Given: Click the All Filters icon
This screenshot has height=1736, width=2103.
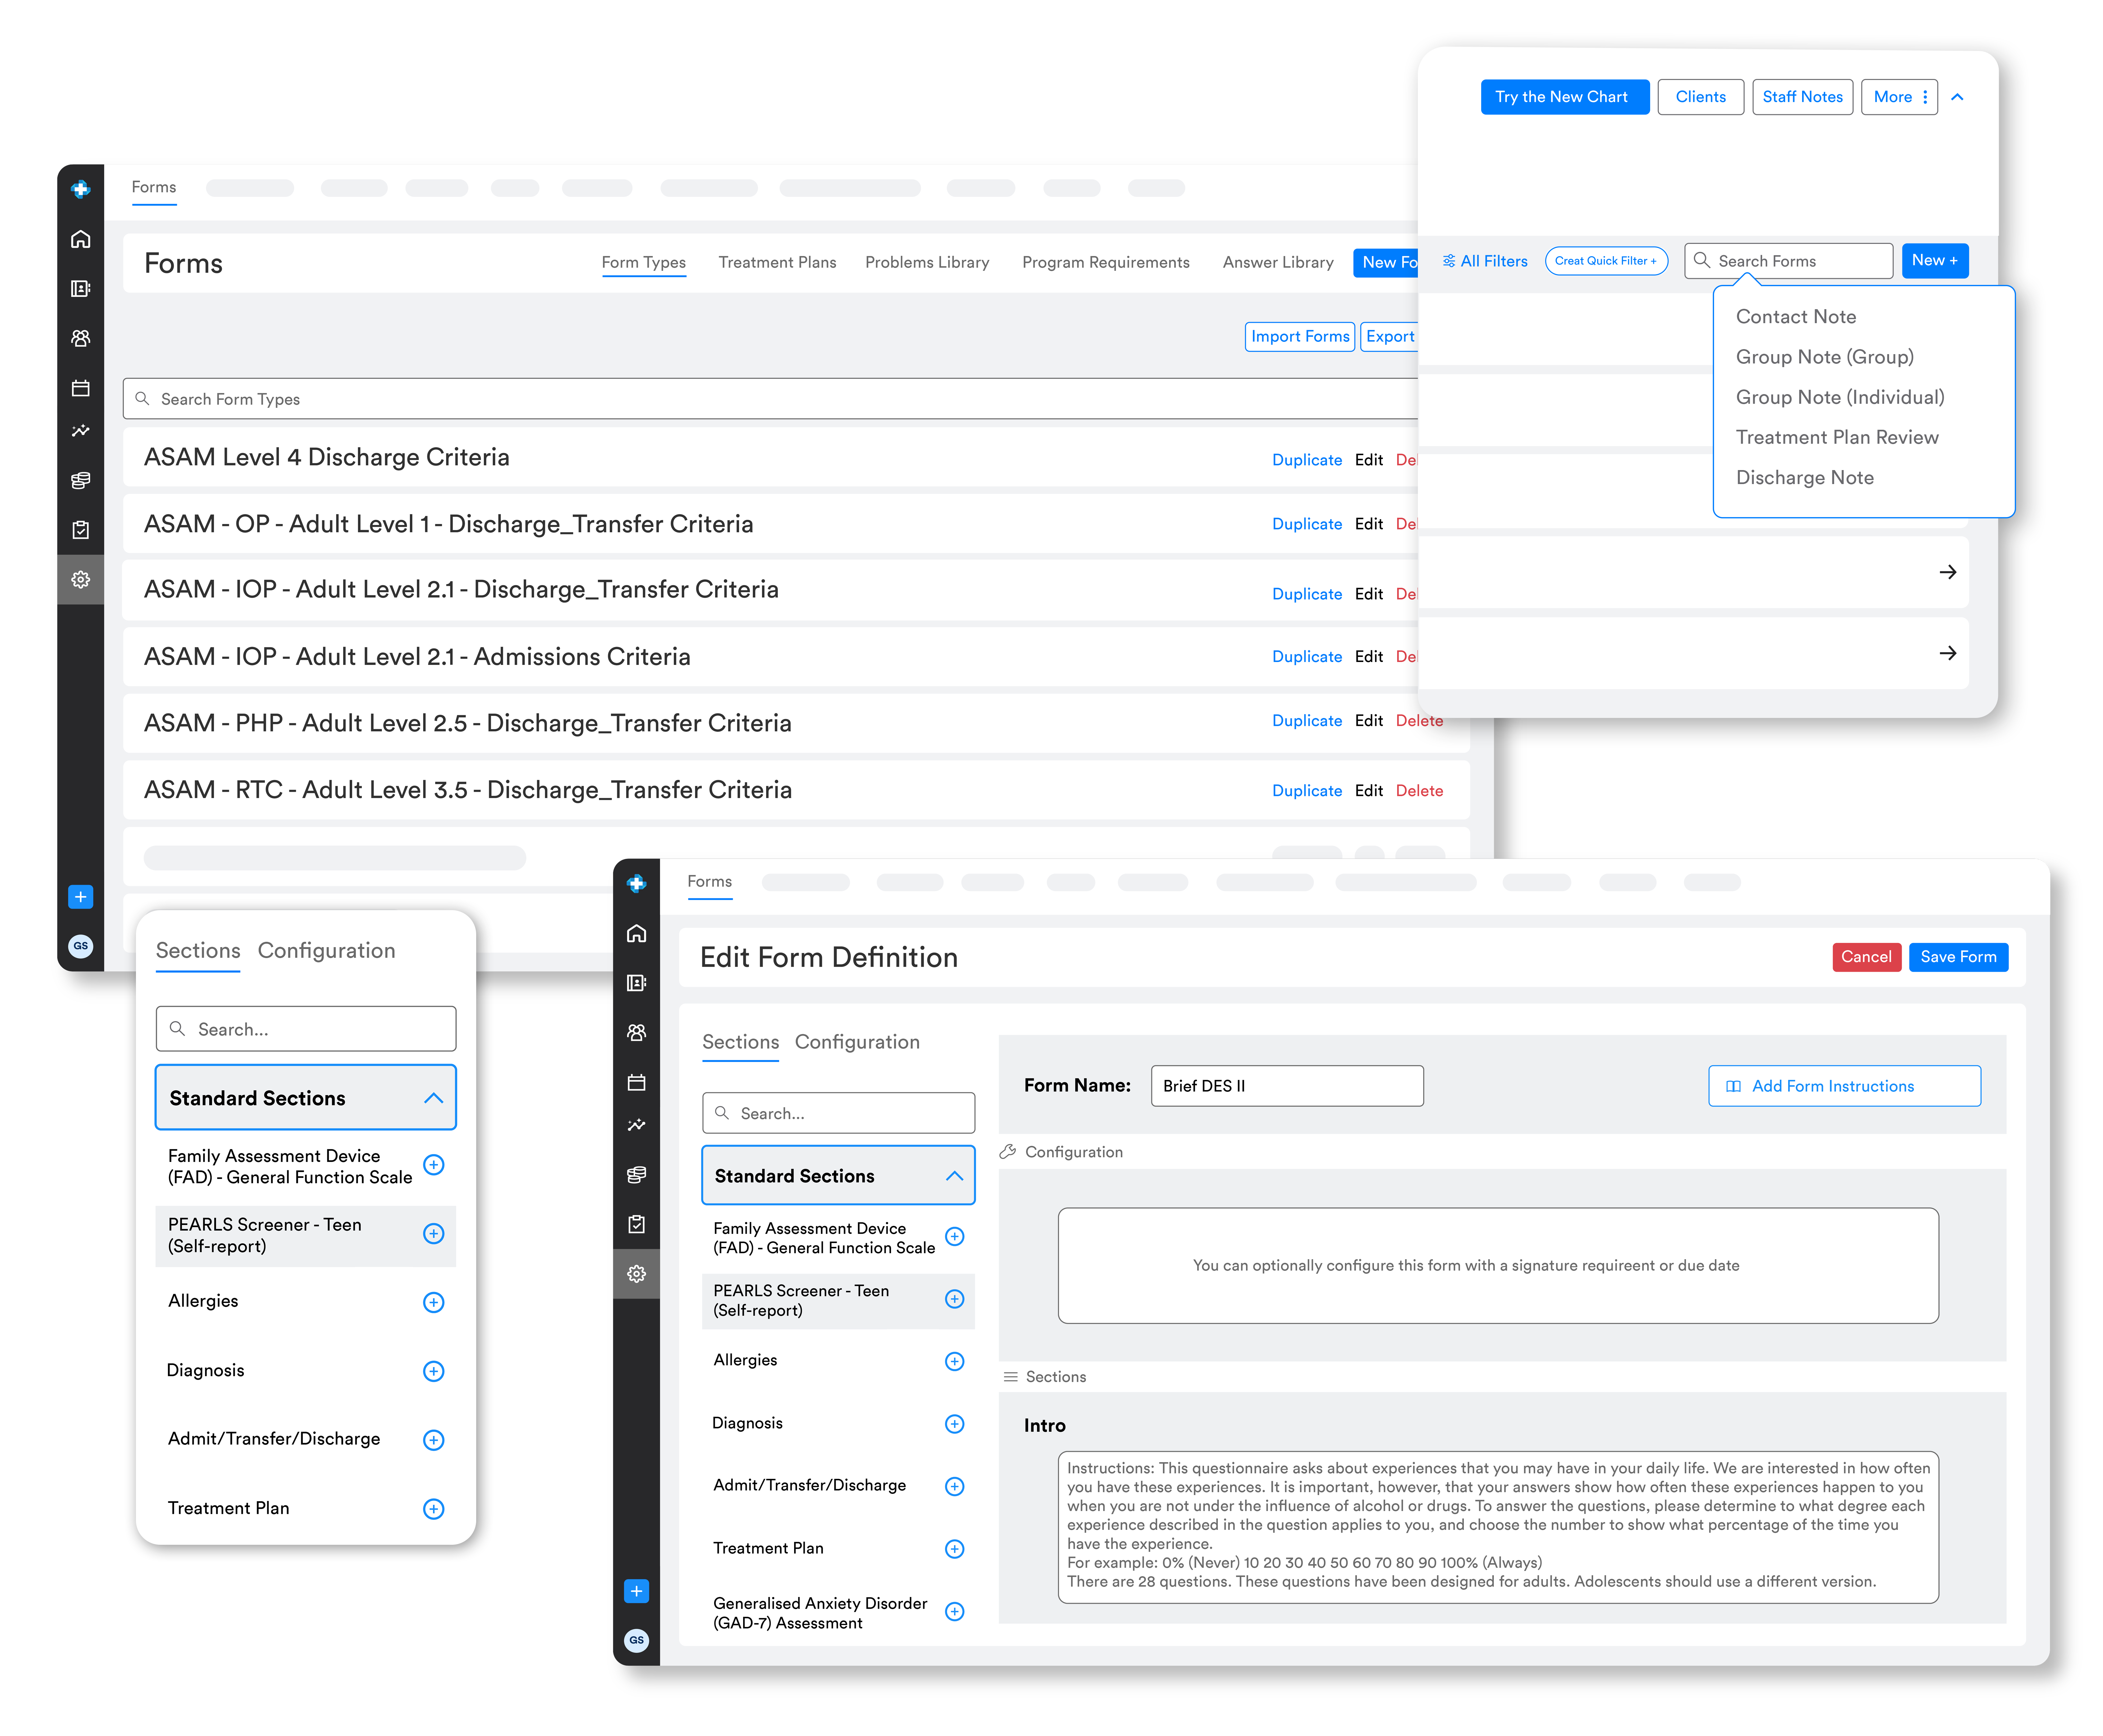Looking at the screenshot, I should [x=1449, y=261].
